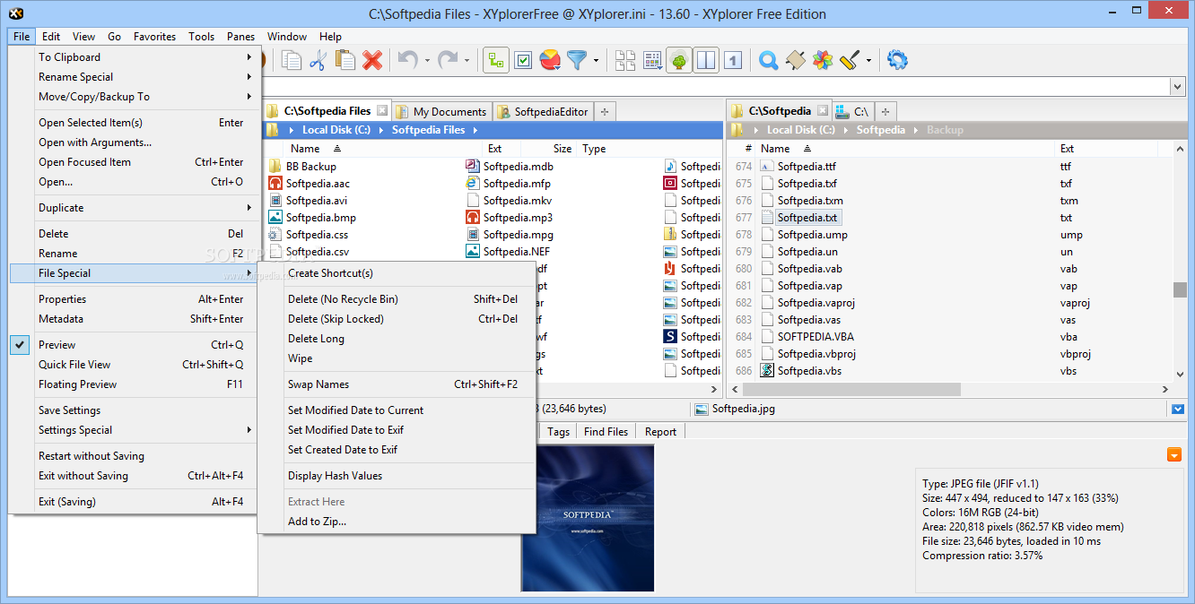Click the Cut scissors icon
Image resolution: width=1195 pixels, height=604 pixels.
pyautogui.click(x=318, y=60)
